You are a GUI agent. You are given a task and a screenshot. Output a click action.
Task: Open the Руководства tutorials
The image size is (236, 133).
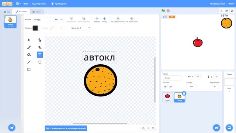coord(59,4)
